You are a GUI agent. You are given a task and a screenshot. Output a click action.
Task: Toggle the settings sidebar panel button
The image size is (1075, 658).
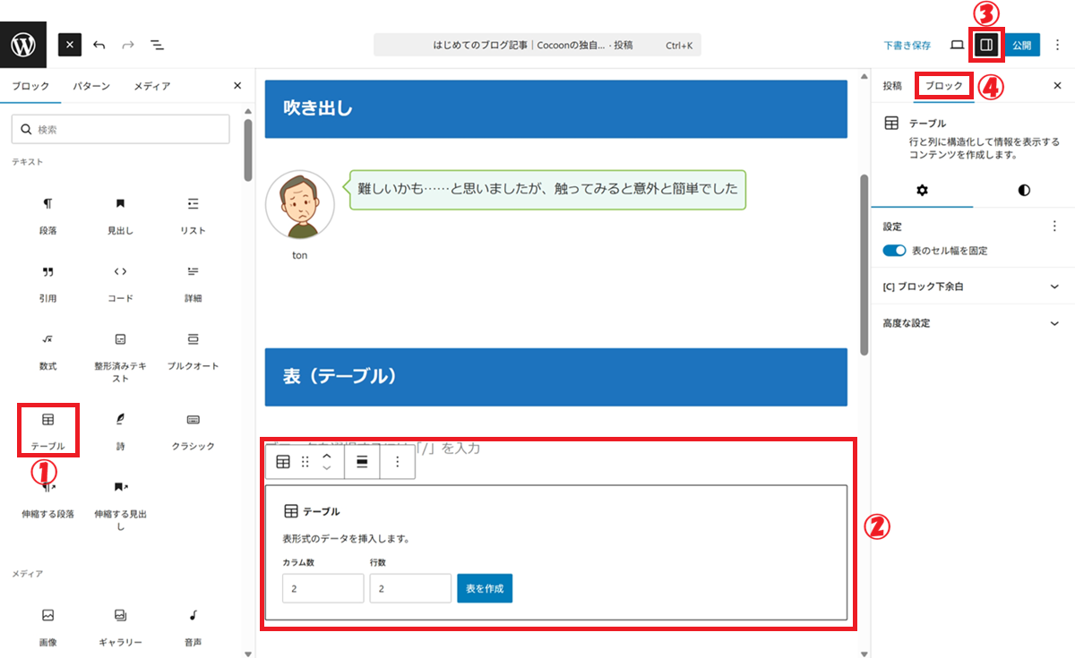(985, 45)
